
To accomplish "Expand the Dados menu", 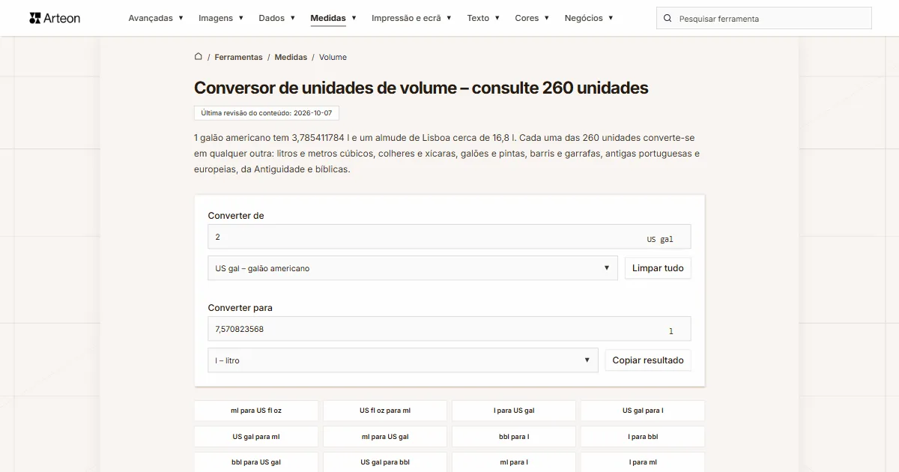I will 277,18.
